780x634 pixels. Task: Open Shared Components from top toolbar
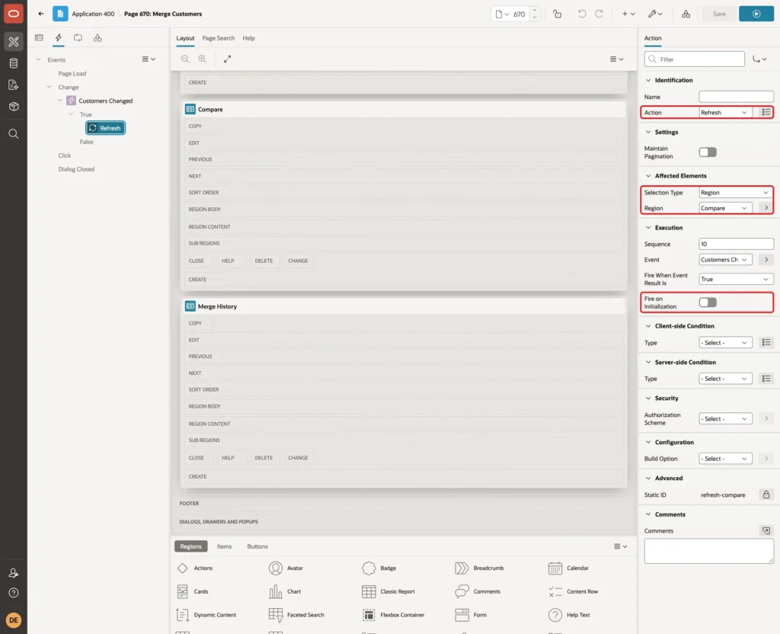686,14
